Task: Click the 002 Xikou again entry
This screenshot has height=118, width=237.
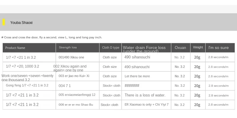Action: click(70, 68)
